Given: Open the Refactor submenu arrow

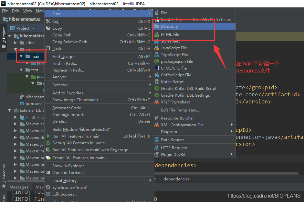Looking at the screenshot, I should point(150,85).
